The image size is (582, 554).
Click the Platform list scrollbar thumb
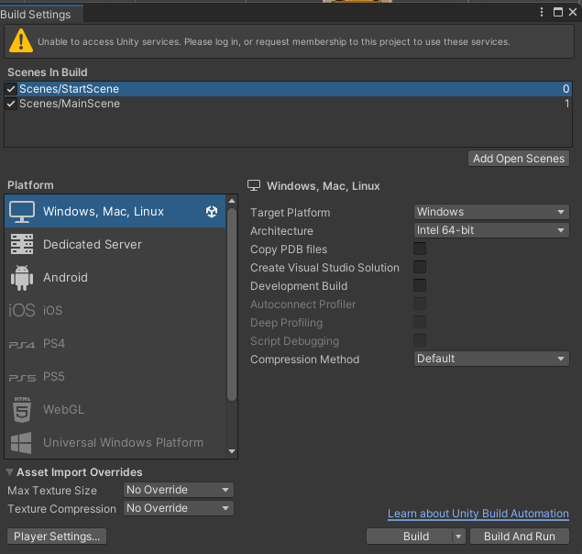coord(232,304)
